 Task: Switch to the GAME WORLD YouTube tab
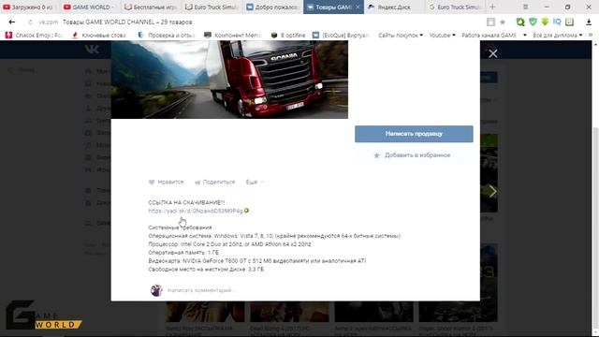[89, 7]
